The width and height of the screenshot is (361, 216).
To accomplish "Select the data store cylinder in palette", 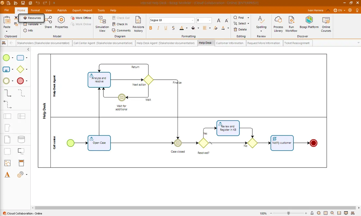I will [x=21, y=139].
